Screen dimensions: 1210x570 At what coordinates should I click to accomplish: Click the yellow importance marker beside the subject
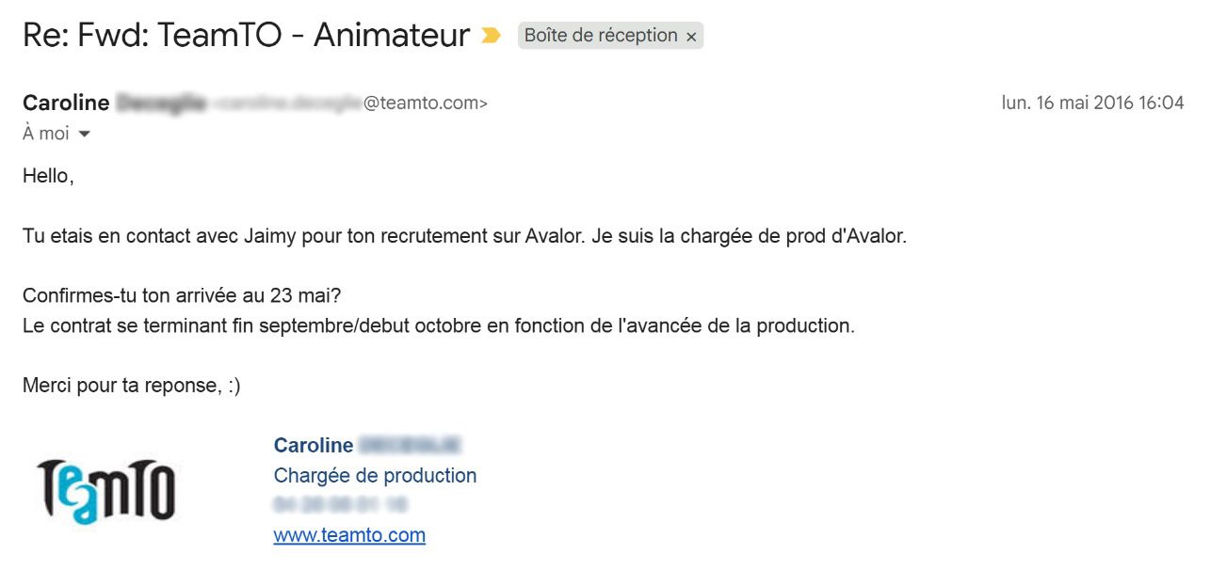pos(491,36)
